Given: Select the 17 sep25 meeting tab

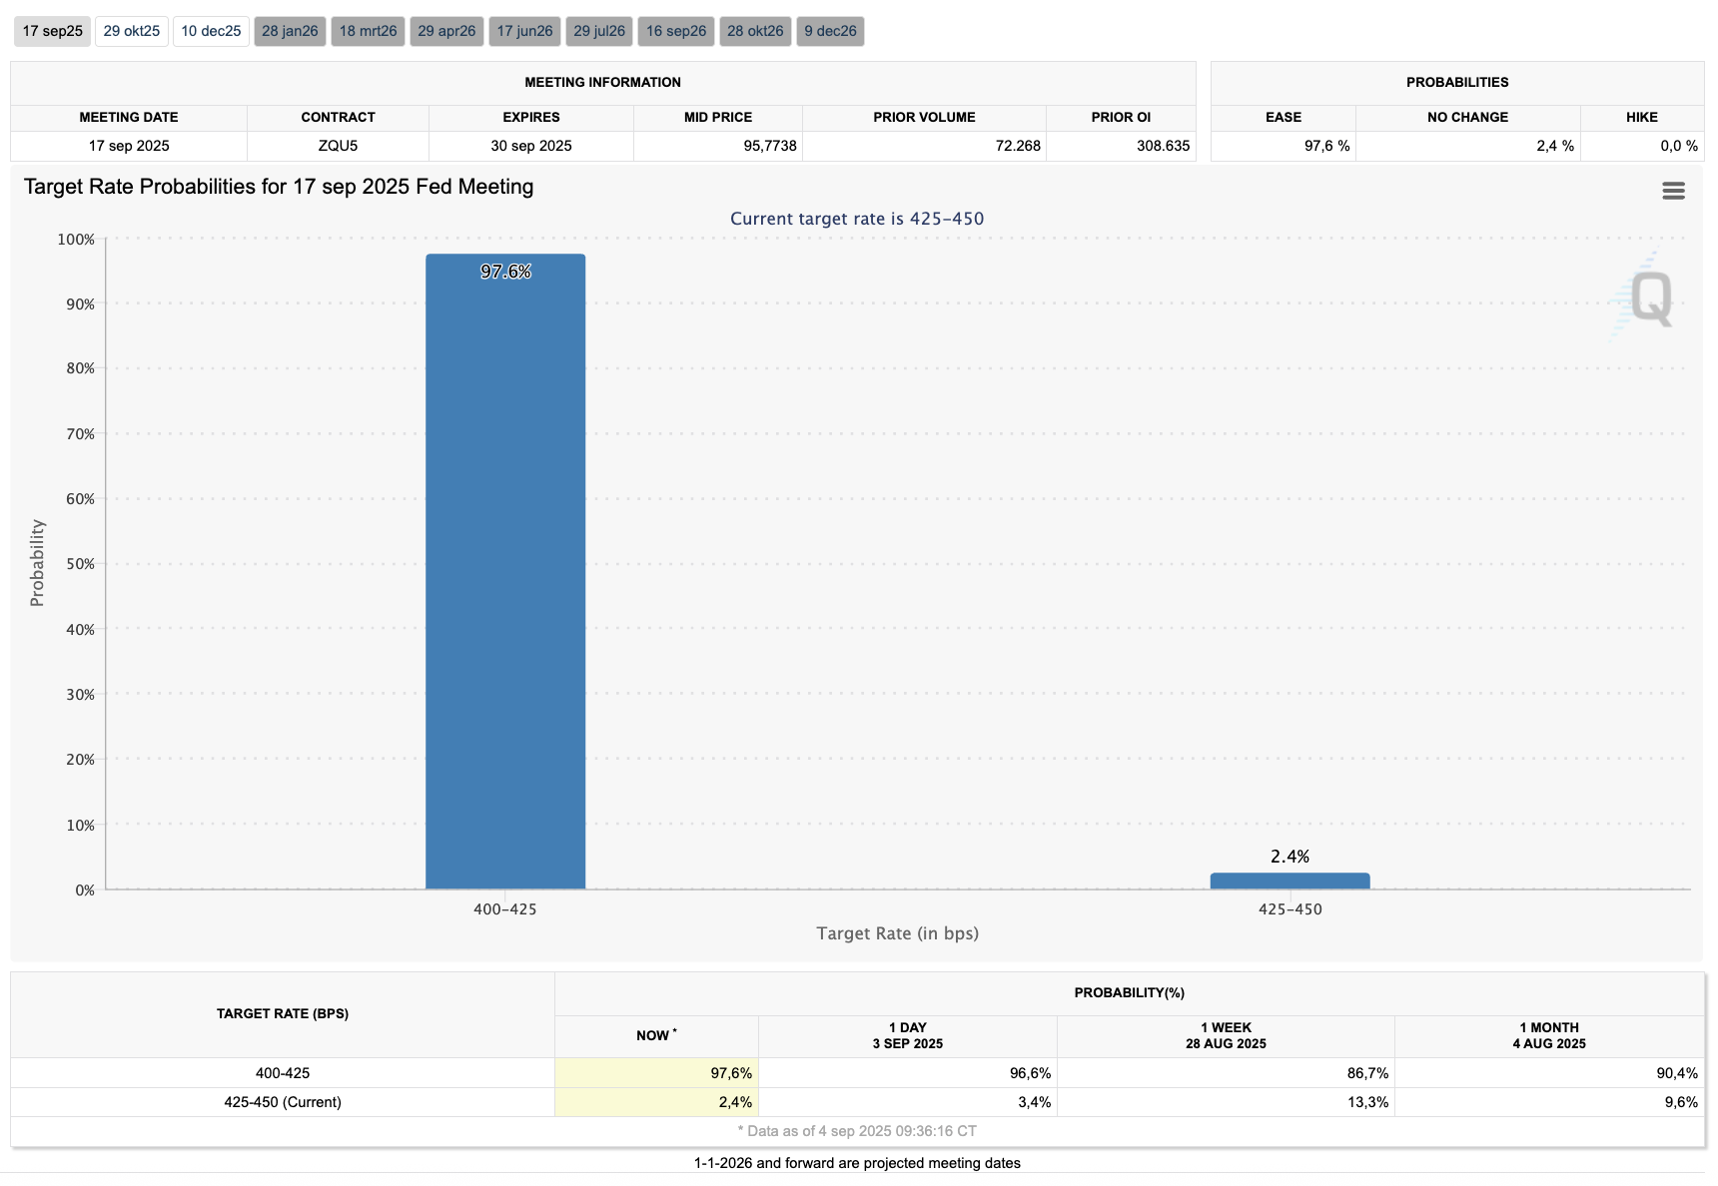Looking at the screenshot, I should [52, 31].
